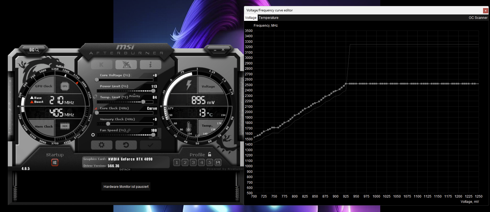This screenshot has width=490, height=212.
Task: Save profile with the floppy disk icon
Action: pyautogui.click(x=218, y=162)
